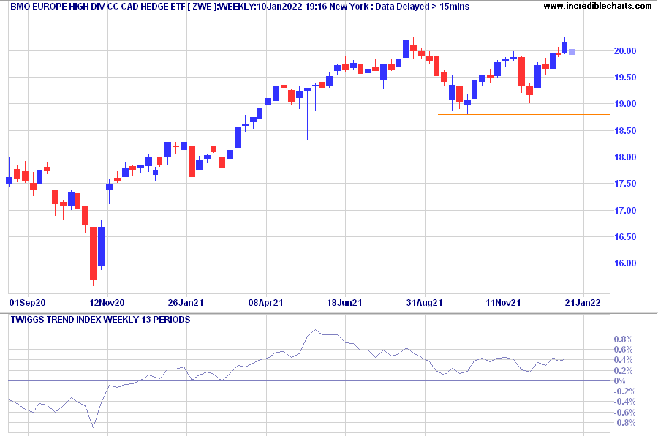
Task: Click the upper orange resistance line
Action: 502,40
